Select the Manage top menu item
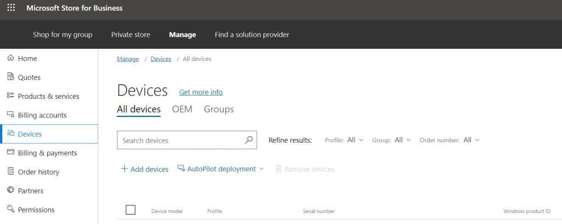The image size is (562, 224). (x=182, y=35)
